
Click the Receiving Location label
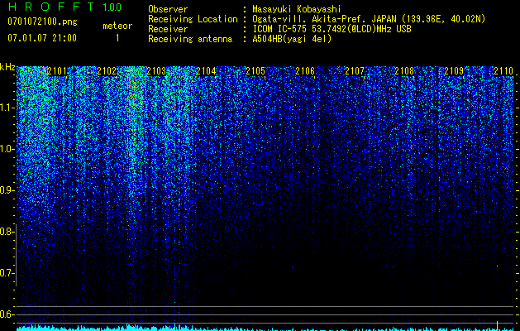193,19
